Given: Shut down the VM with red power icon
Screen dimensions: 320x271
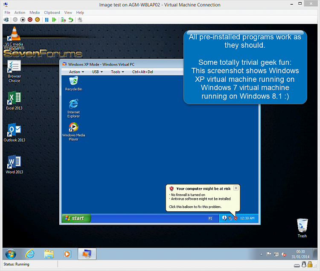Looking at the screenshot, I should point(30,20).
